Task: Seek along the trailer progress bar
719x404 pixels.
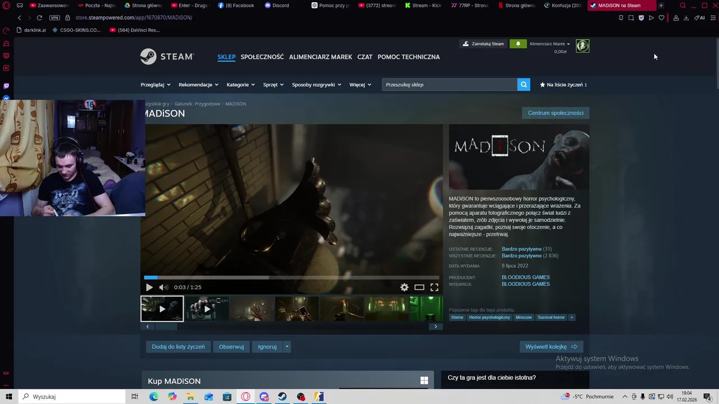Action: pos(292,277)
